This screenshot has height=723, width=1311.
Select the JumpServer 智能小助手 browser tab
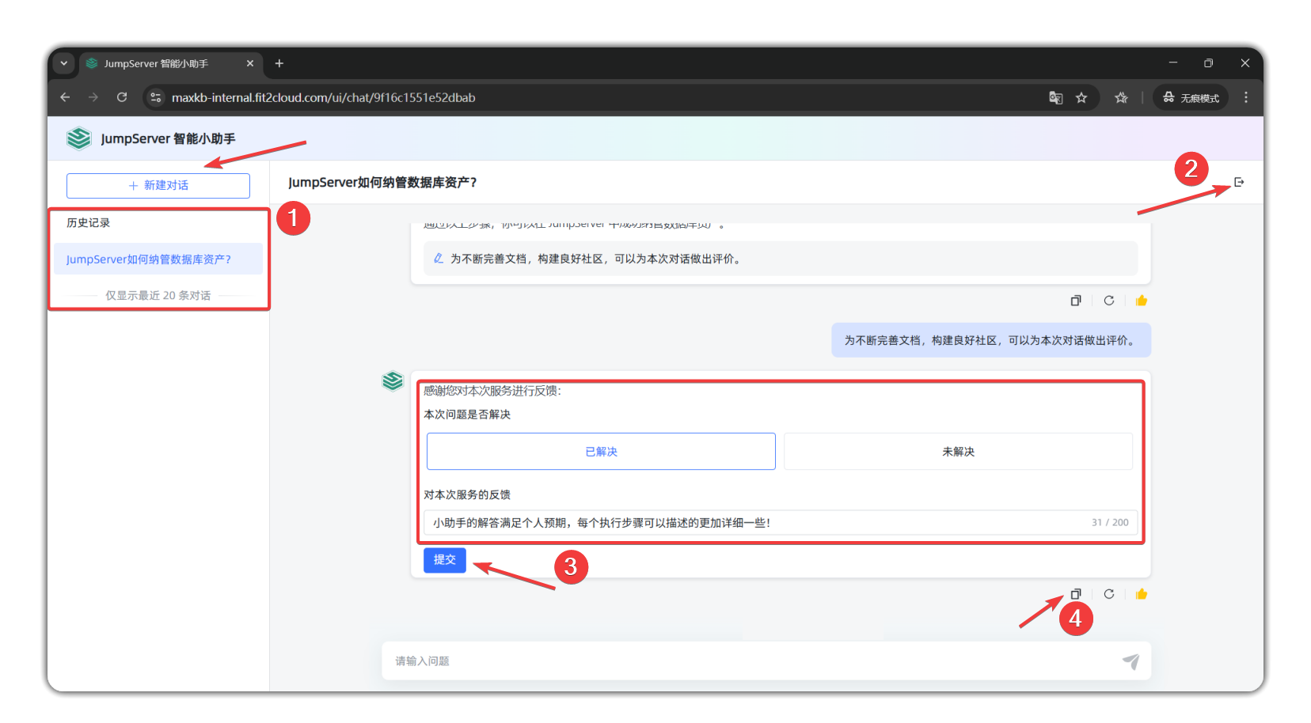pos(170,63)
